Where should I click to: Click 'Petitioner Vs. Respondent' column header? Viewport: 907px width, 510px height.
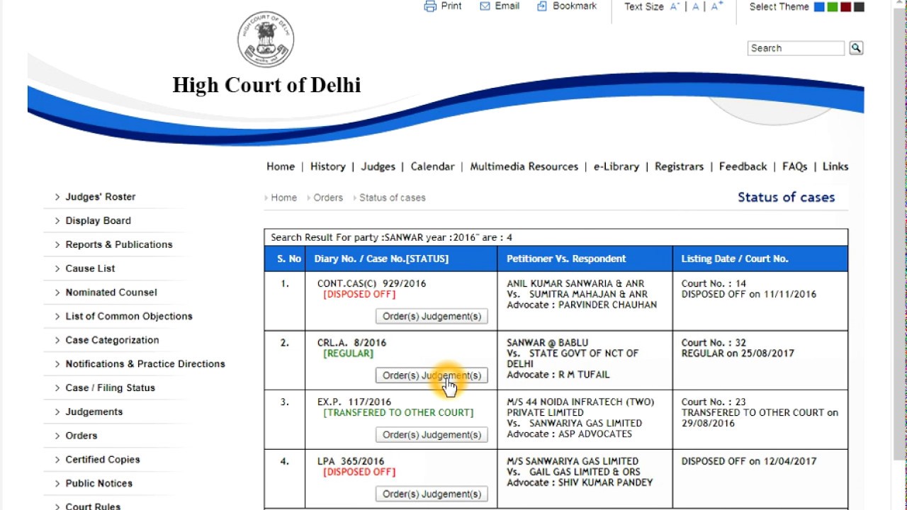(566, 259)
